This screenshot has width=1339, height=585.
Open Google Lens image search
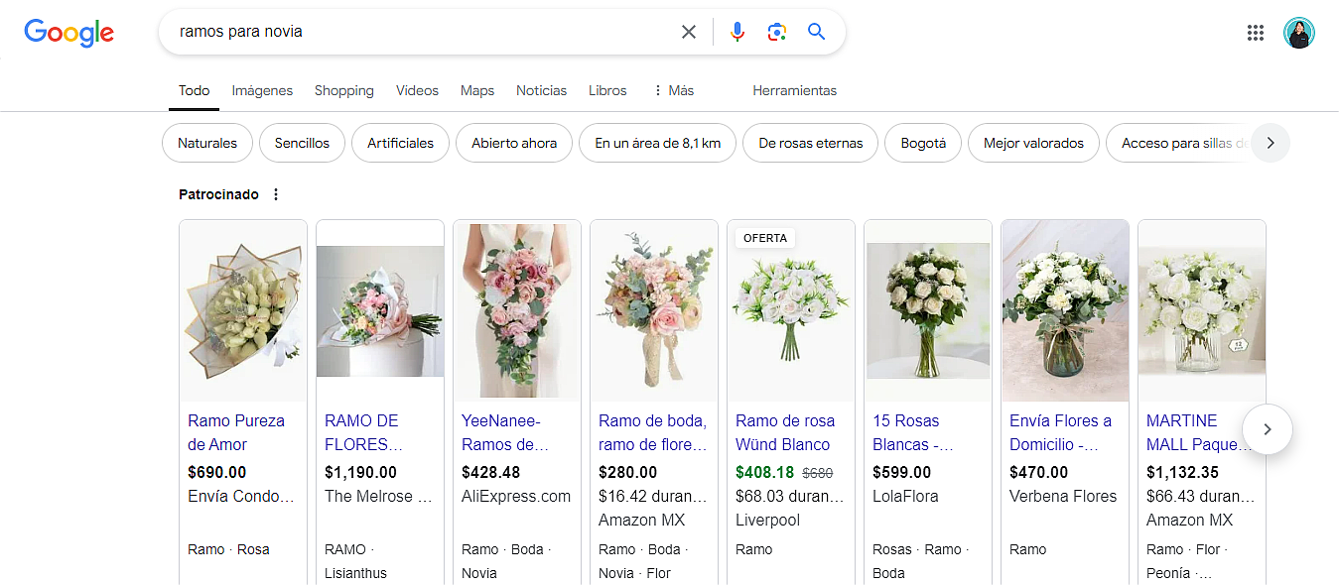pos(776,32)
